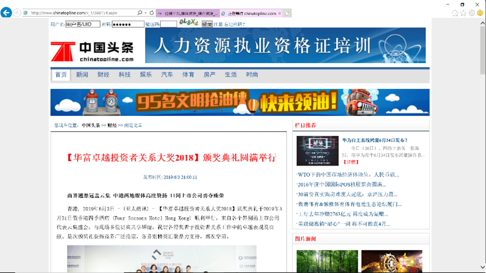This screenshot has height=273, width=486.
Task: Click the 财经 breadcrumb link
Action: point(112,126)
